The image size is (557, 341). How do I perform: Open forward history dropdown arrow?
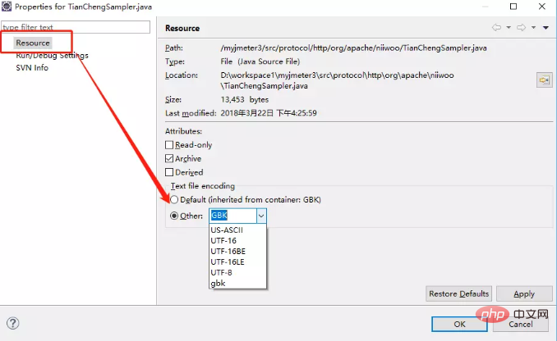533,28
